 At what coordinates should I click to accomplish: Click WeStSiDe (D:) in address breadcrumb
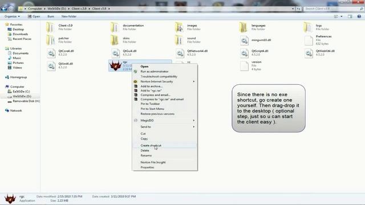(56, 9)
